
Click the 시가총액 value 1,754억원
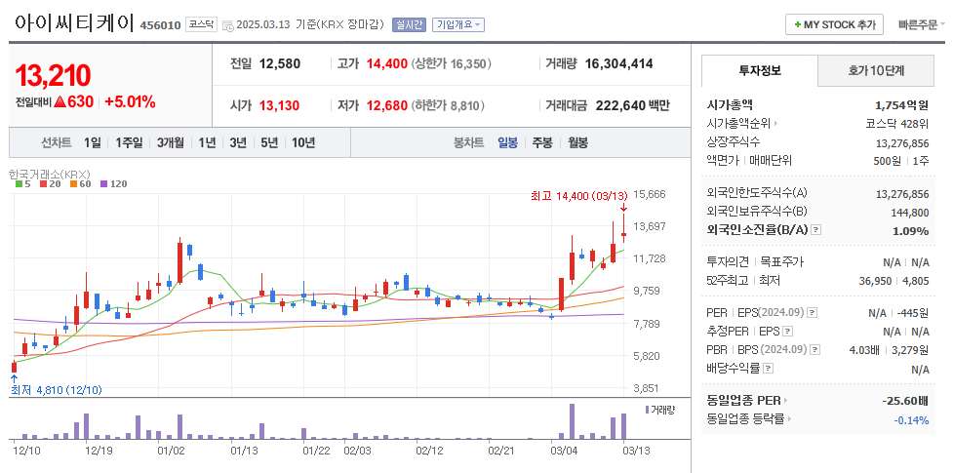pos(902,105)
